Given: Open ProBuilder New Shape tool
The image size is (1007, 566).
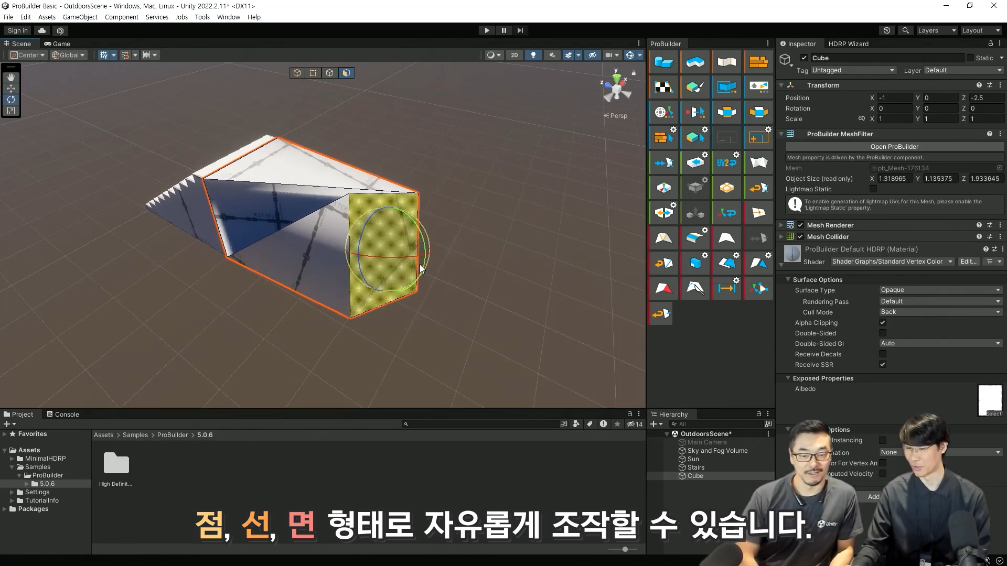Looking at the screenshot, I should coord(663,62).
